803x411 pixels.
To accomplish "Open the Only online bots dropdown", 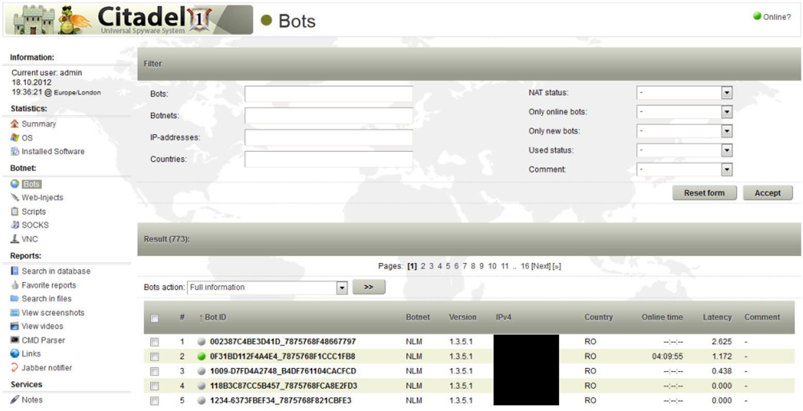I will click(x=684, y=112).
